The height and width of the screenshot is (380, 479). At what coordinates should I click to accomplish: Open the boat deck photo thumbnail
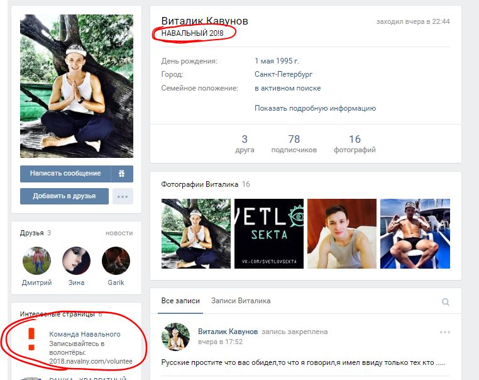(415, 234)
